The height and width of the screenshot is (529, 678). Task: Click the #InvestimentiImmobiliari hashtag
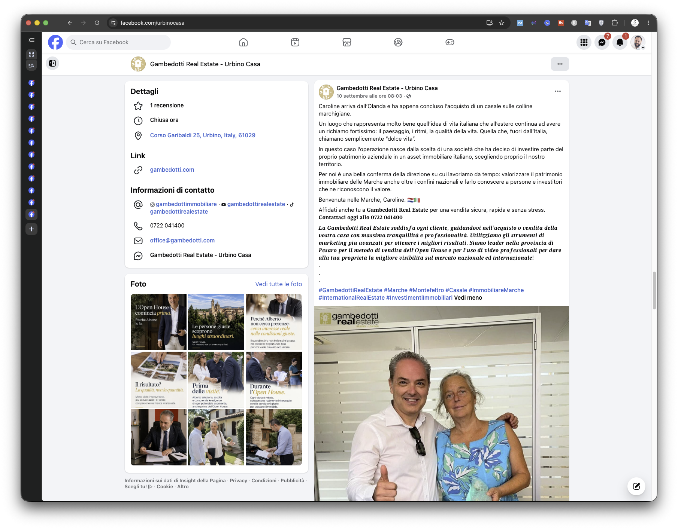(x=419, y=298)
